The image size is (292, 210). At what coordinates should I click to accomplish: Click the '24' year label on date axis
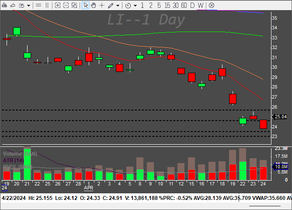point(4,188)
